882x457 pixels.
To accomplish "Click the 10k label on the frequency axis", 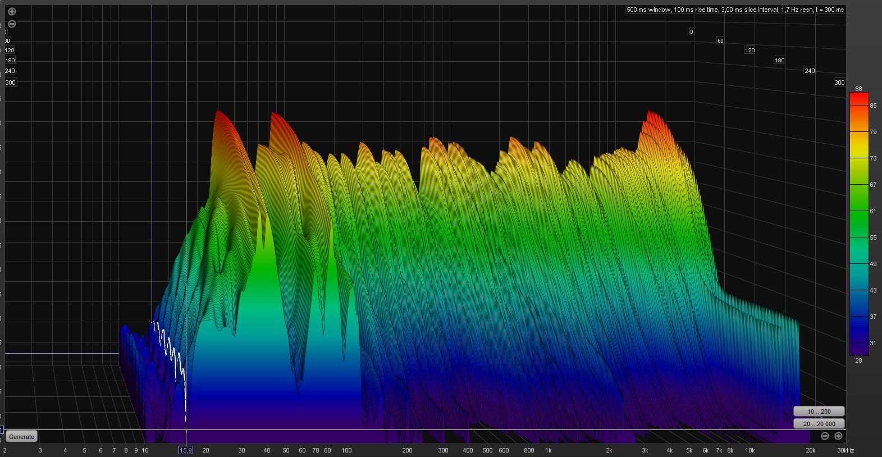I will (x=750, y=450).
